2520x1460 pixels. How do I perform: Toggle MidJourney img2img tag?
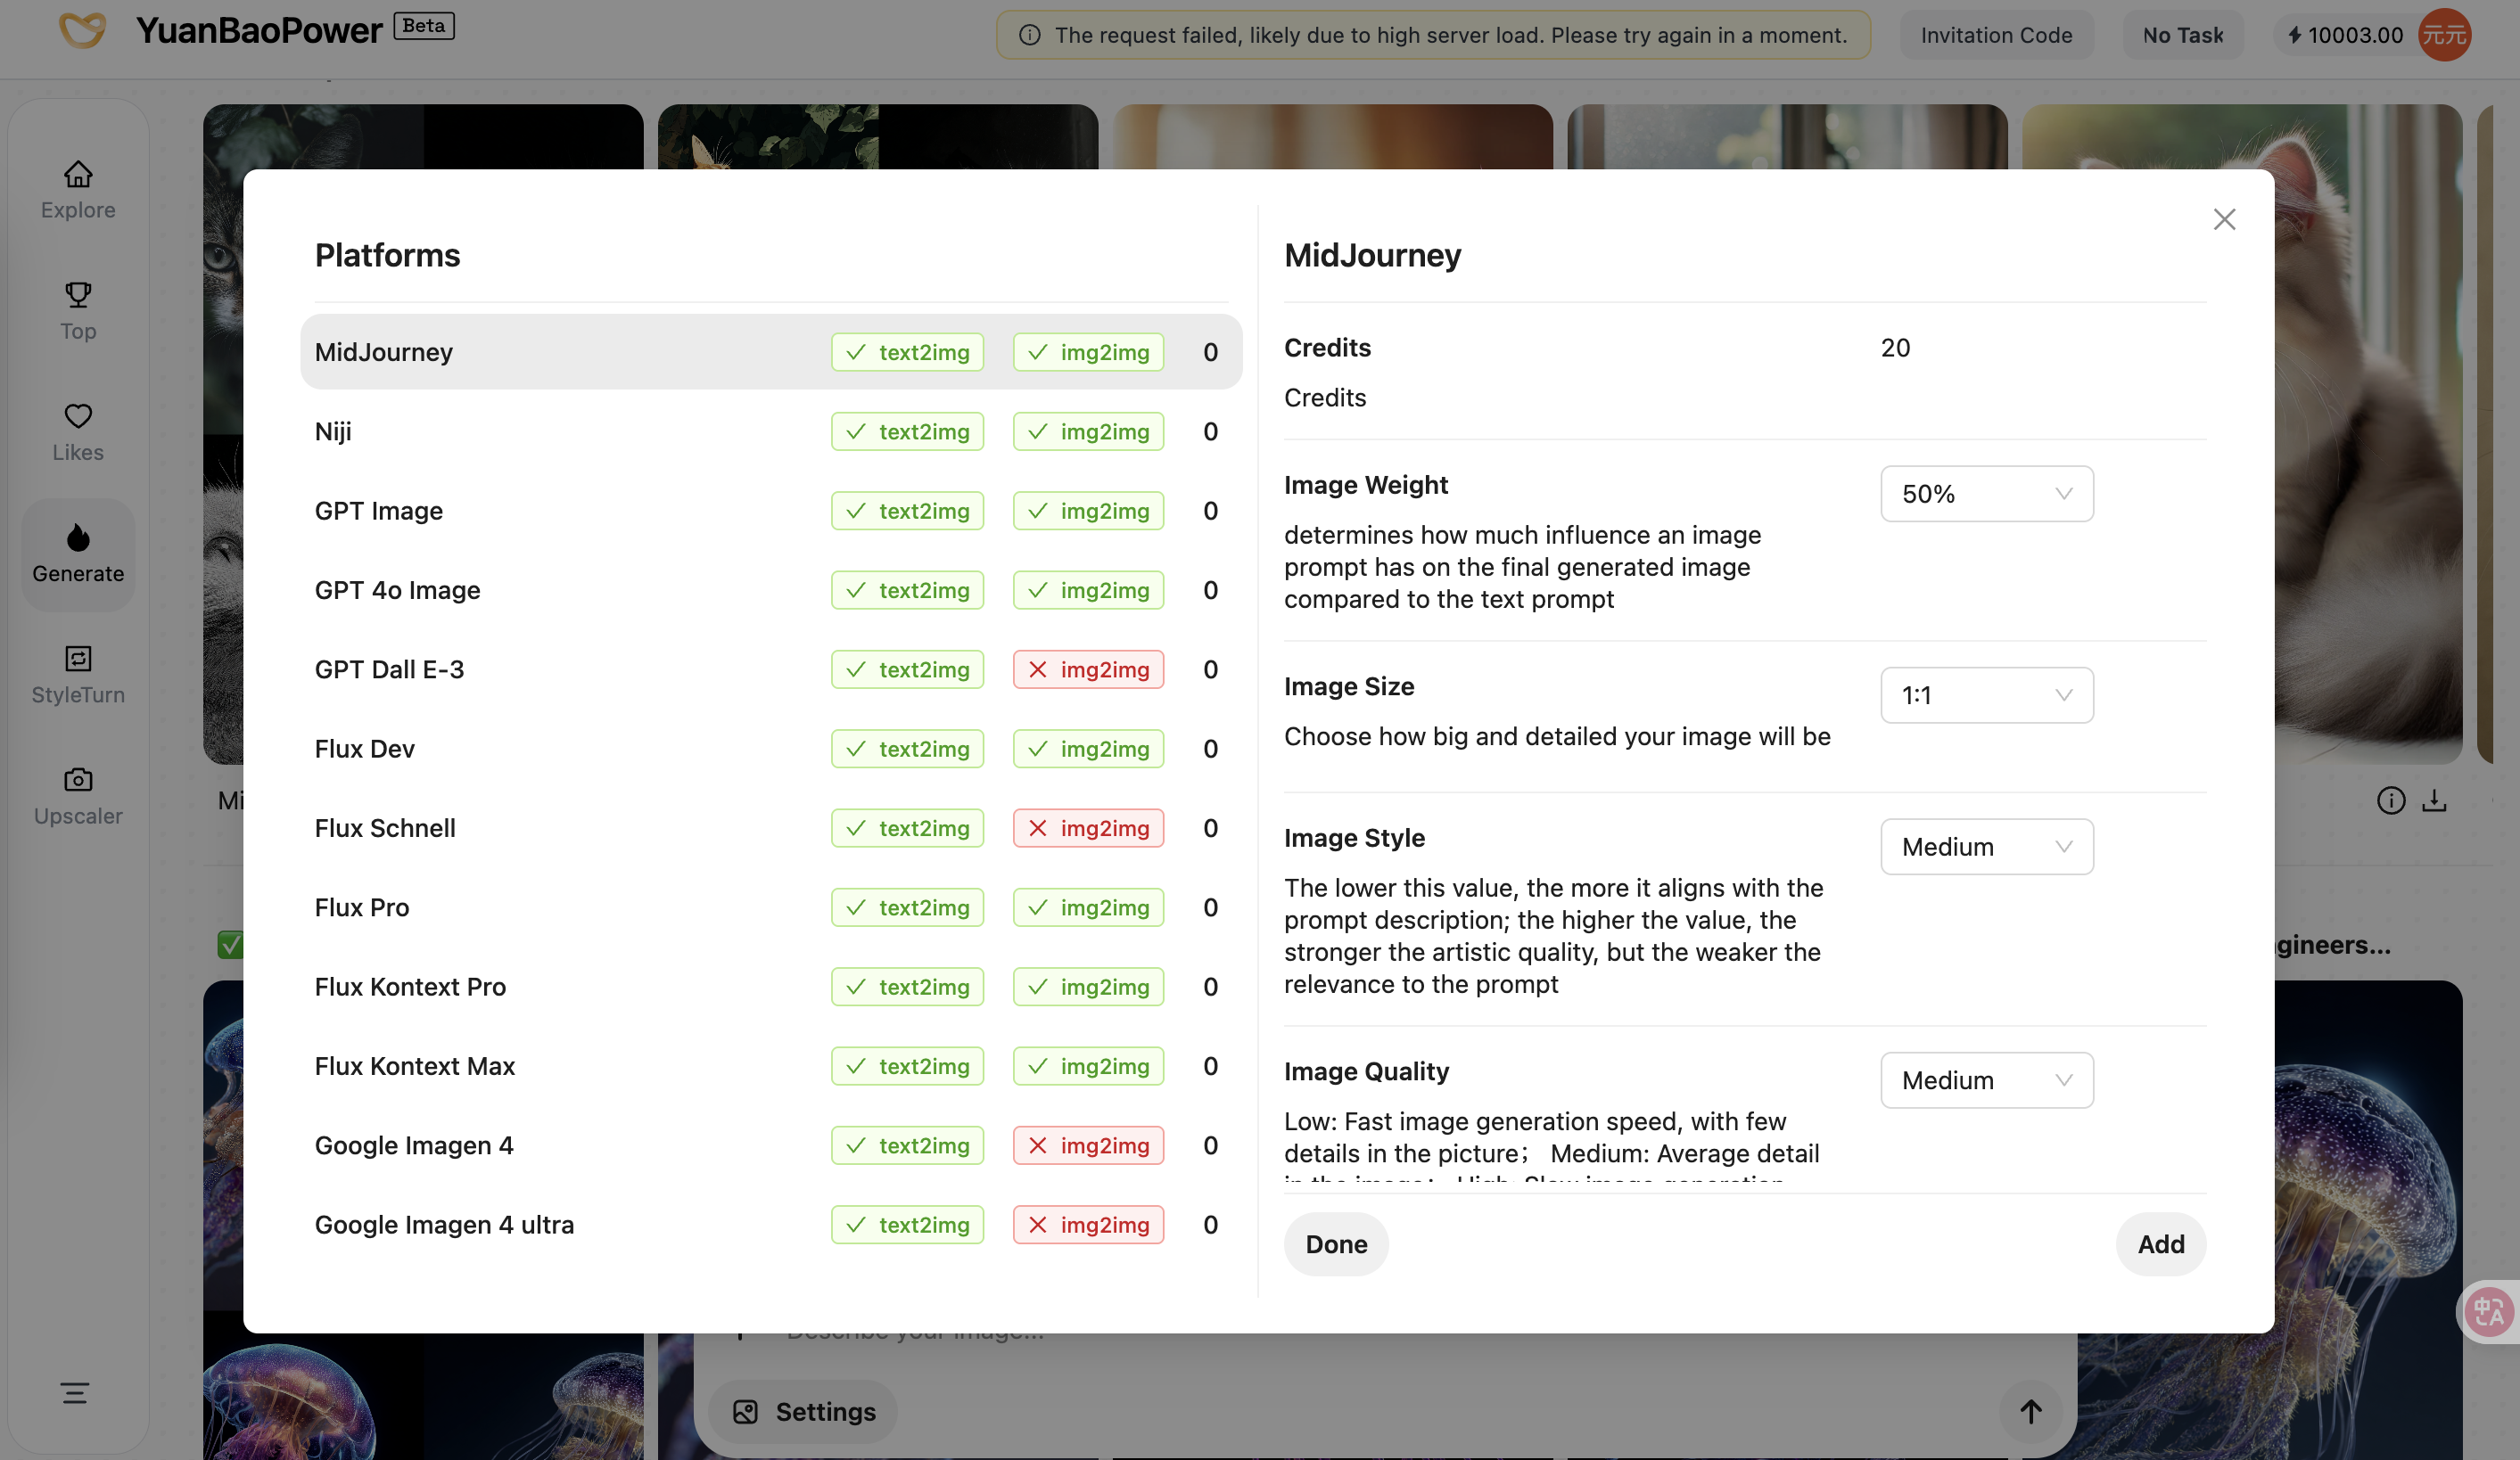1088,353
